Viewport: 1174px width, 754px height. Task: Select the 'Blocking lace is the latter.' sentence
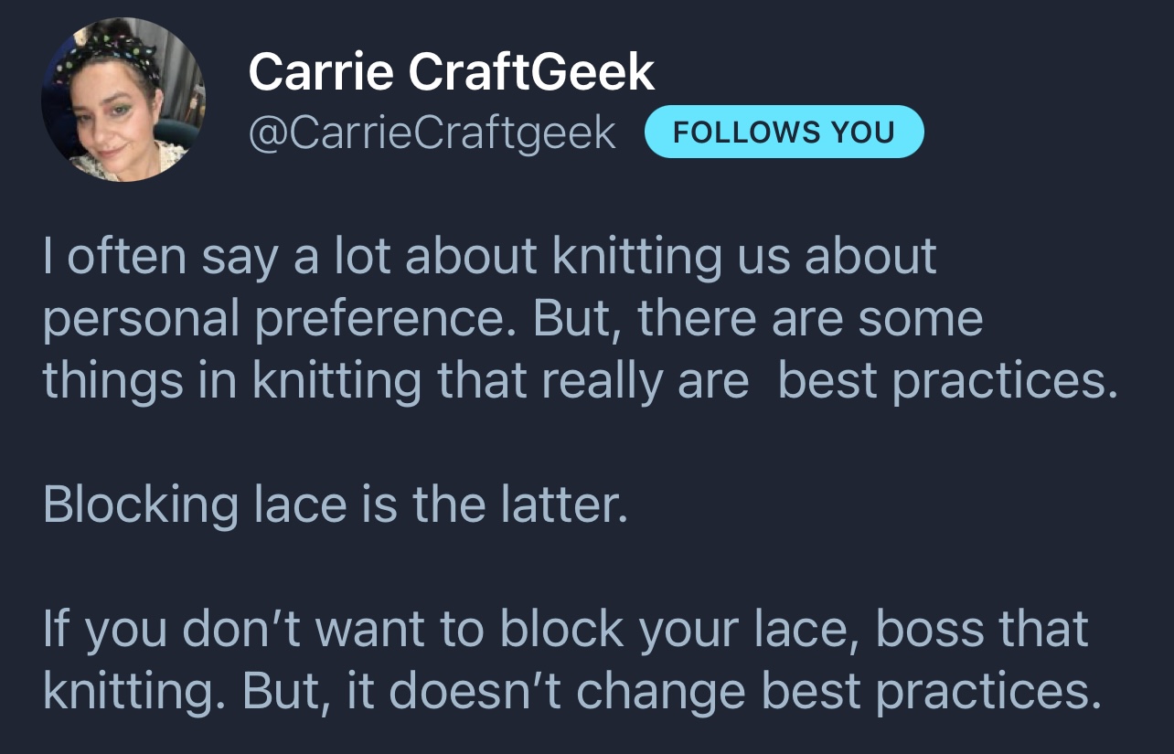click(336, 505)
